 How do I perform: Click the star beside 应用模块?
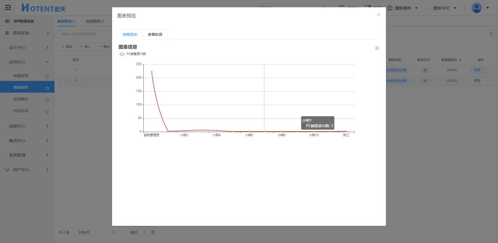click(x=47, y=100)
